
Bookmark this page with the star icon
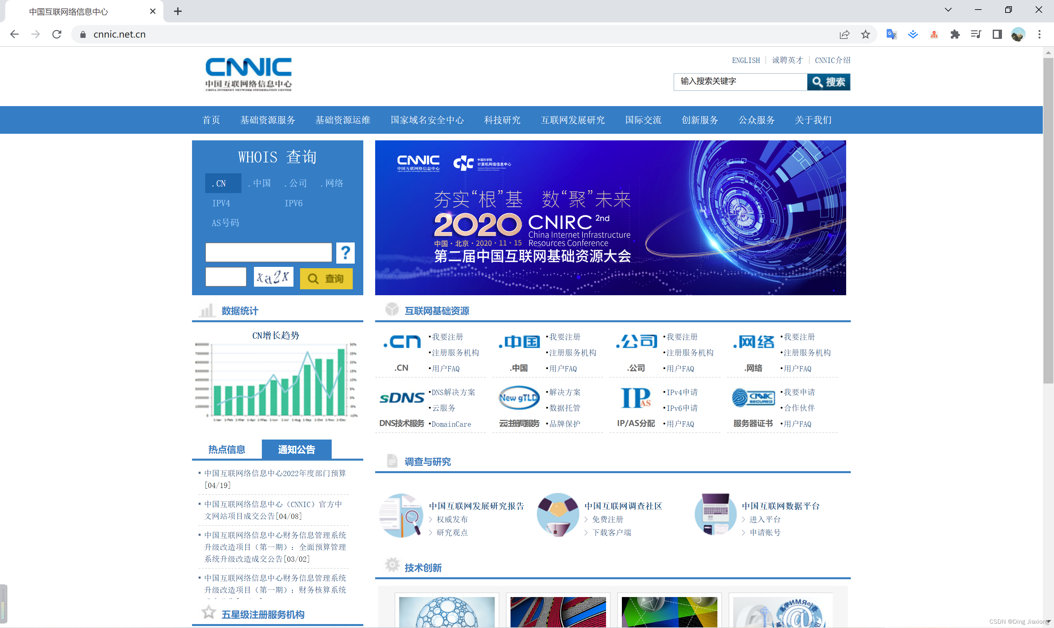(865, 34)
